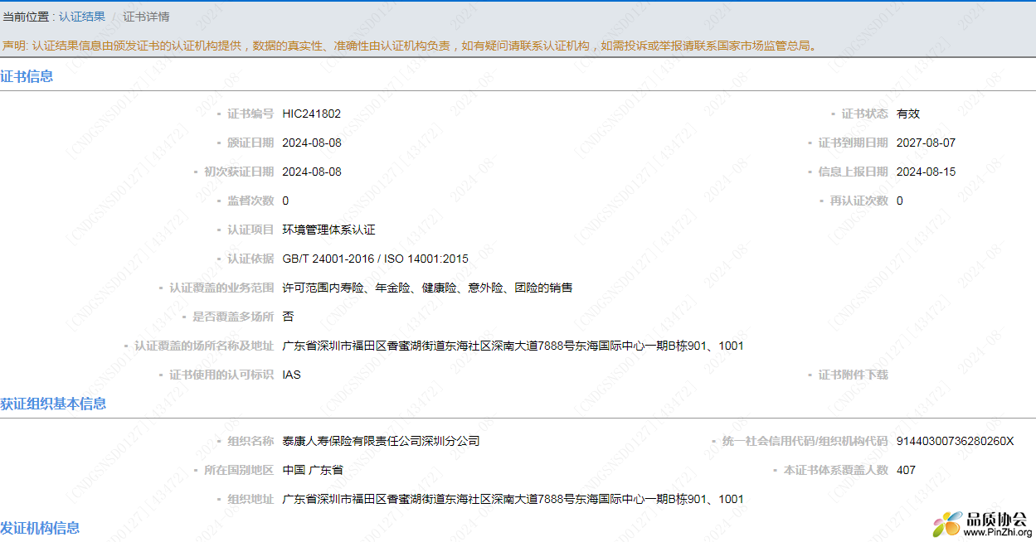Click the 证书详情 breadcrumb item
Screen dimensions: 1036x542
(x=146, y=17)
